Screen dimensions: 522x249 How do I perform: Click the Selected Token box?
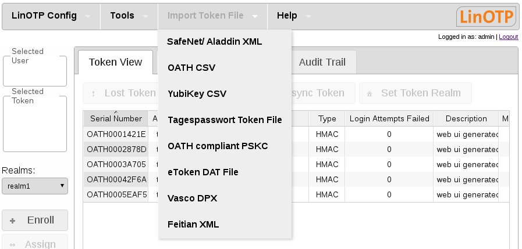click(35, 124)
